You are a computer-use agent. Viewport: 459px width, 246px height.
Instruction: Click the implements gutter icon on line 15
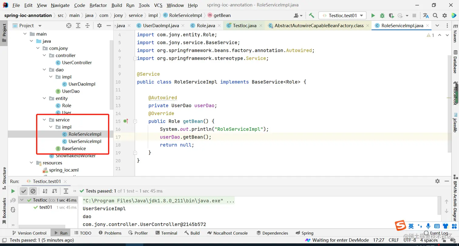point(126,121)
